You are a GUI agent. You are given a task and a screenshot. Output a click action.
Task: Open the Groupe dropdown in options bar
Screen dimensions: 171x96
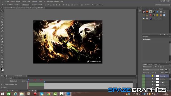(26, 5)
